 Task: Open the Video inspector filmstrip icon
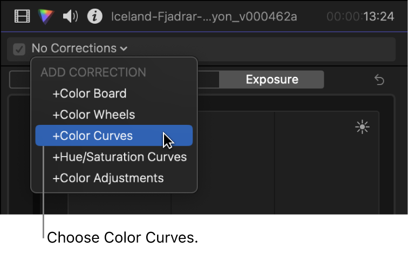tap(22, 17)
